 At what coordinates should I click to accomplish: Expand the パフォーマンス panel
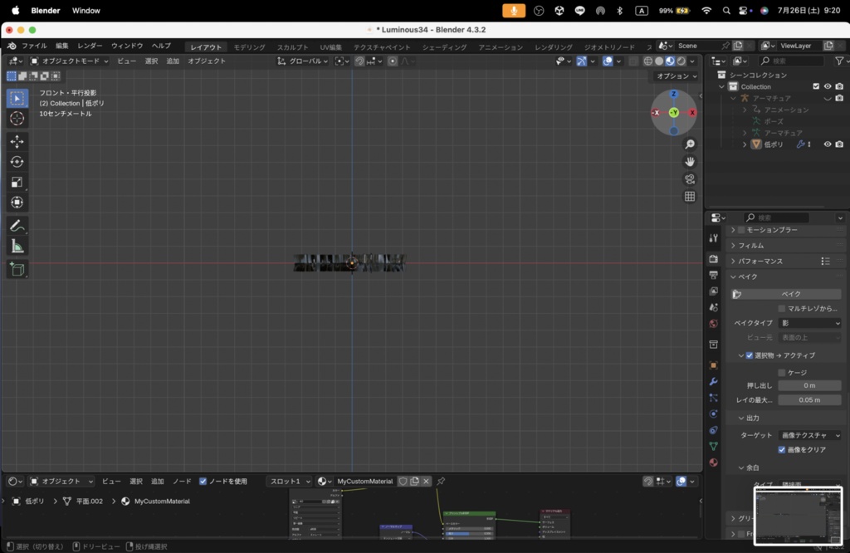click(x=760, y=262)
